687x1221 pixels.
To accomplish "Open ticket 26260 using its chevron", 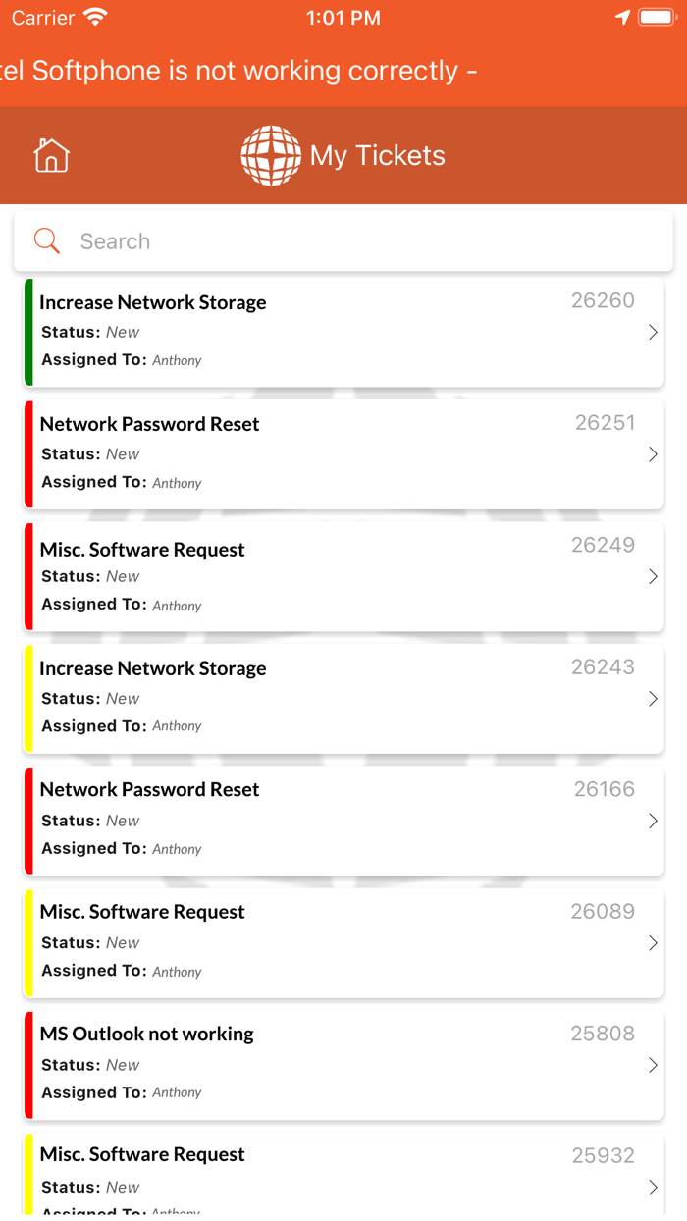I will (x=653, y=333).
